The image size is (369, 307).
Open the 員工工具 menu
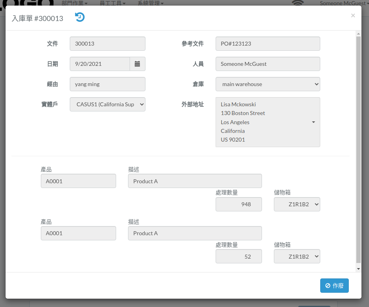pos(113,3)
